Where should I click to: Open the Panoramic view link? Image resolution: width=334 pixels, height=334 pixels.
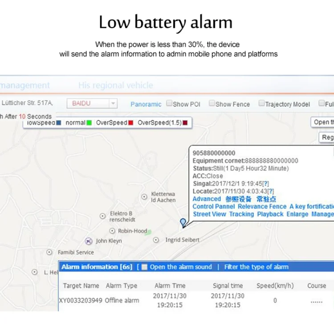tap(146, 104)
